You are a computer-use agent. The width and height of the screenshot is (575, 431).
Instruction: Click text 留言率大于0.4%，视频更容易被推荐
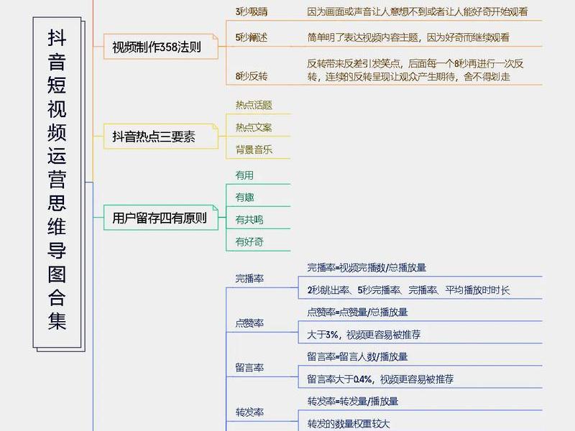coord(380,379)
